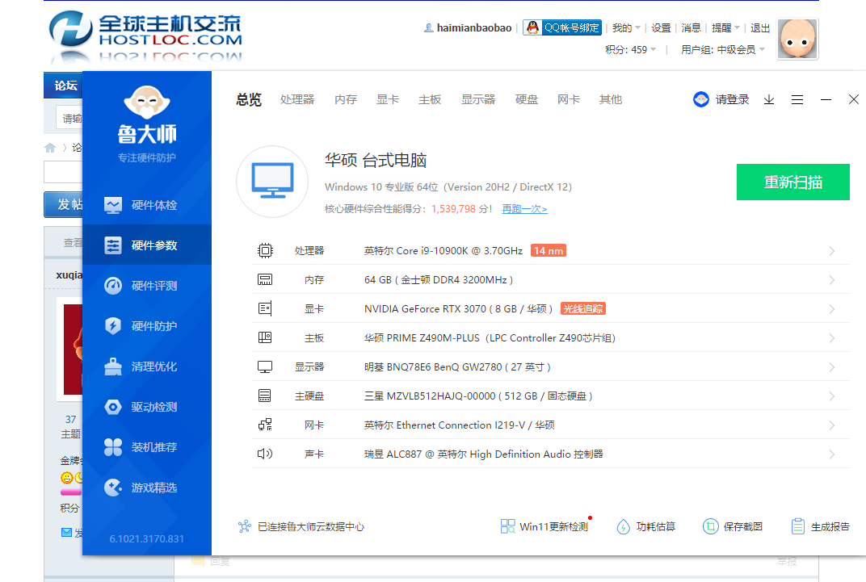
Task: Click the network card icon
Action: pyautogui.click(x=265, y=425)
